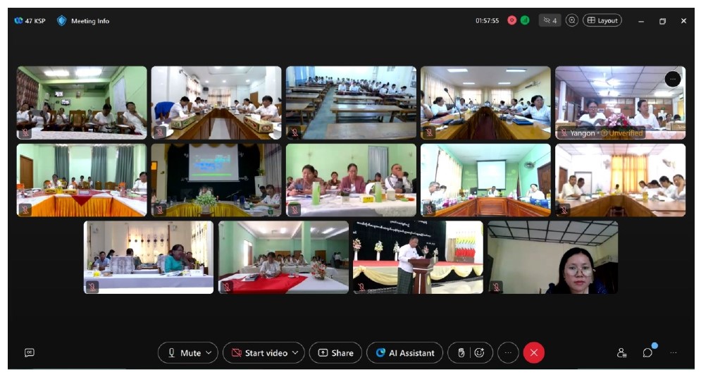The image size is (701, 377).
Task: Toggle the hidden participants counter showing 4
Action: click(550, 20)
